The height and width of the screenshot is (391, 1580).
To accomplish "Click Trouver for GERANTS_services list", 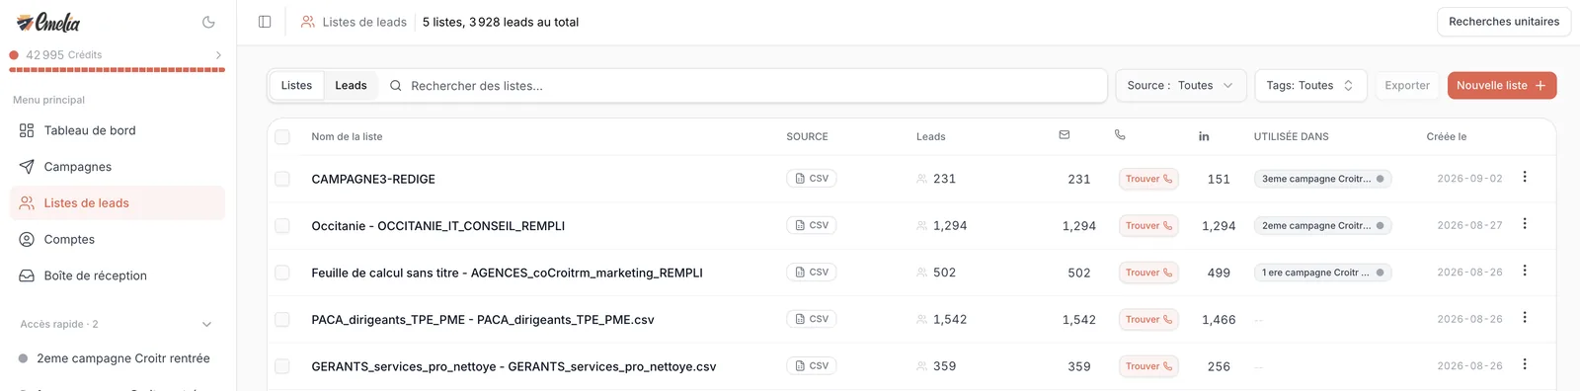I will (1148, 366).
